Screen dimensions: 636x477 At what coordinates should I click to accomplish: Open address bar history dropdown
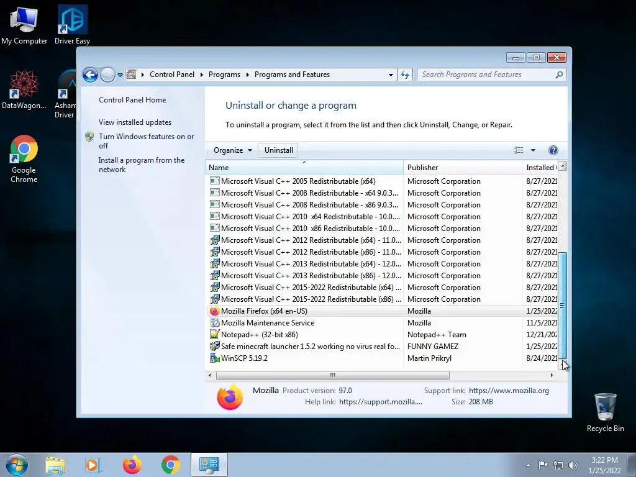[x=391, y=75]
